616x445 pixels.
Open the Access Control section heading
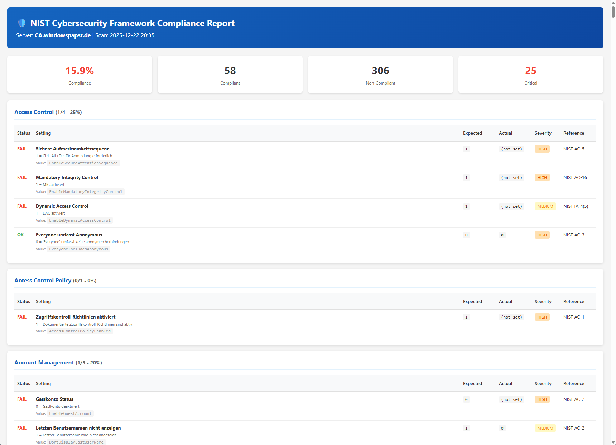pyautogui.click(x=34, y=112)
